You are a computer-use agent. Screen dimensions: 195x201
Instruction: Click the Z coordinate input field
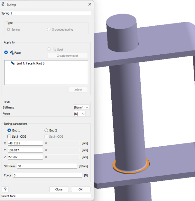point(25,157)
